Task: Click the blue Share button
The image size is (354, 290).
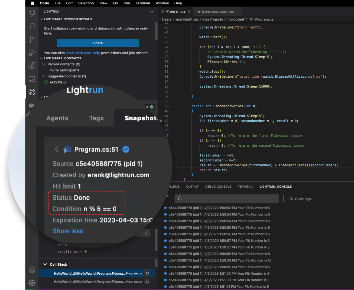Action: click(x=98, y=43)
